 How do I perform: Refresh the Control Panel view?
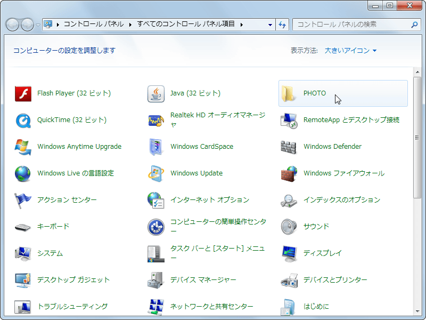click(x=282, y=25)
